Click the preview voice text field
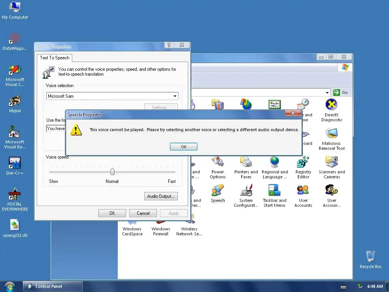The height and width of the screenshot is (292, 389). (x=56, y=129)
